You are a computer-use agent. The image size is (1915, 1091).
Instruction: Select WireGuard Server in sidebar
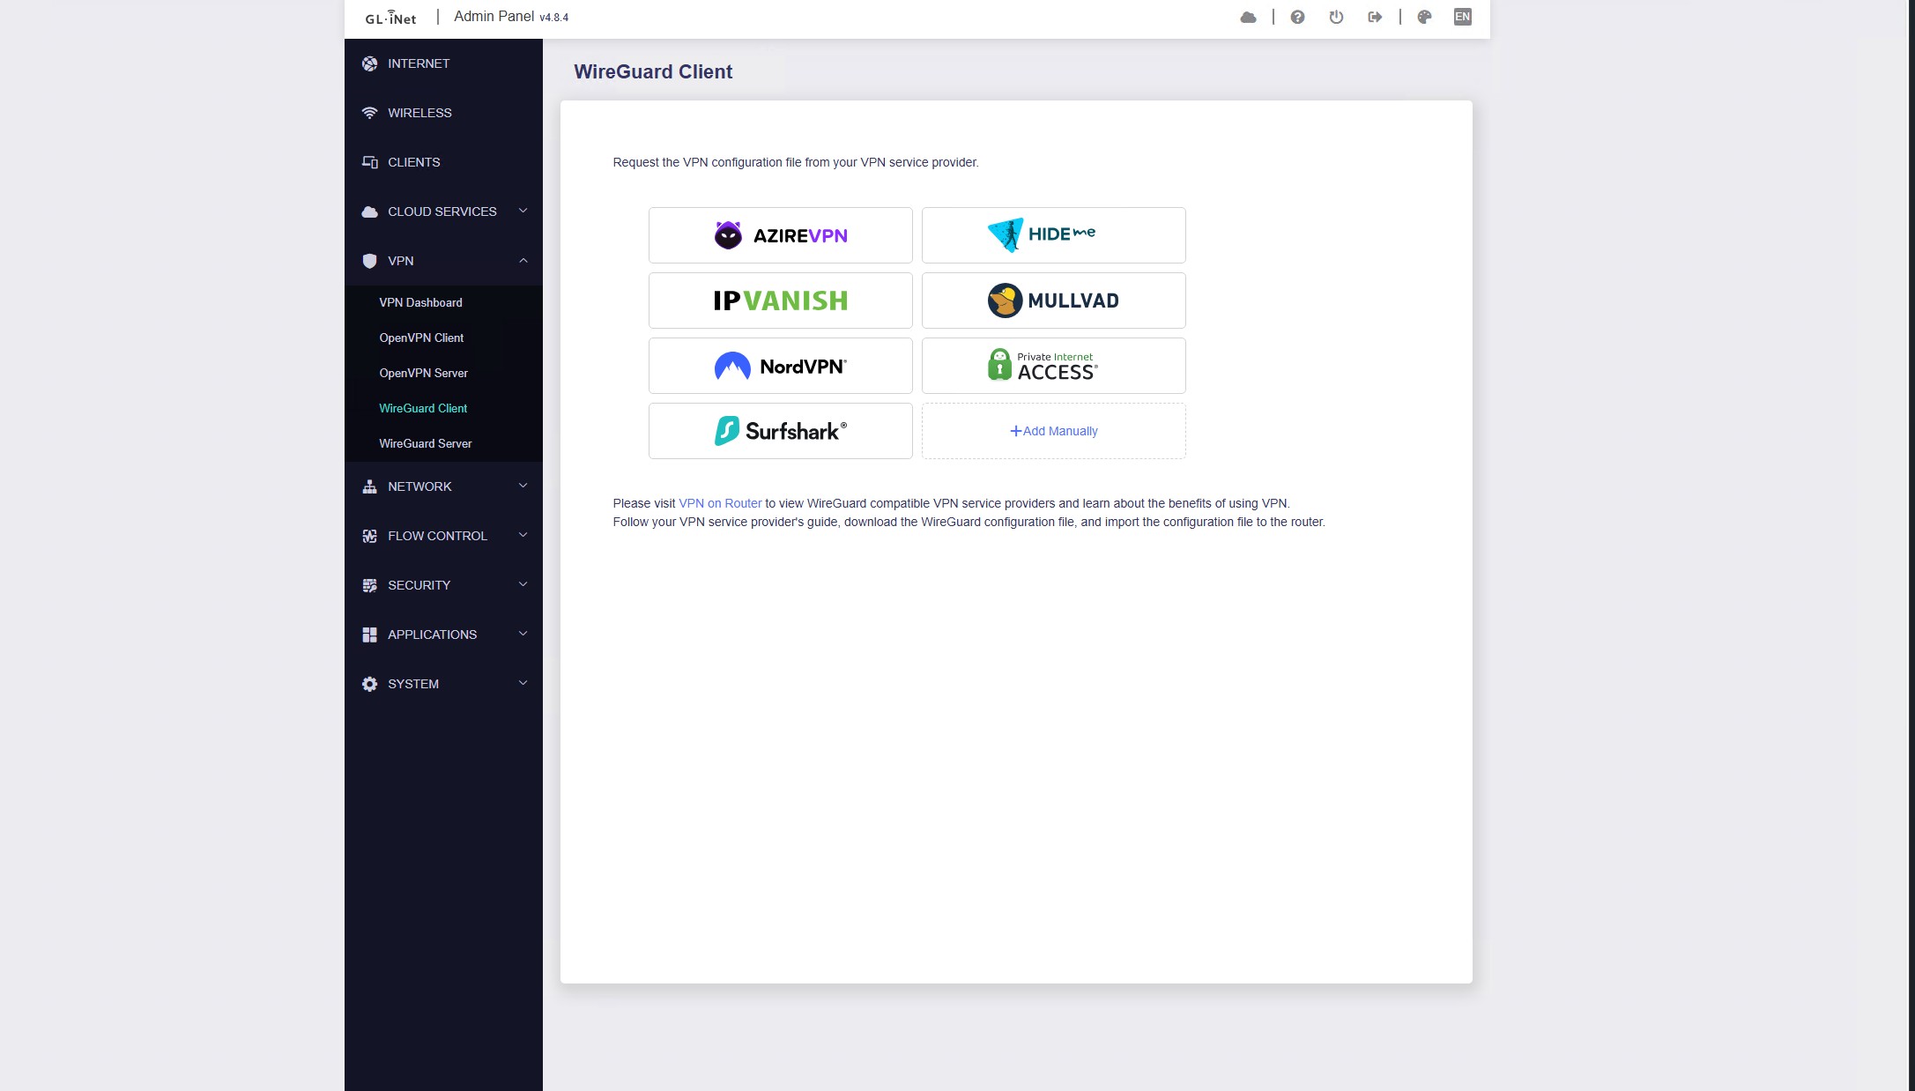(425, 443)
